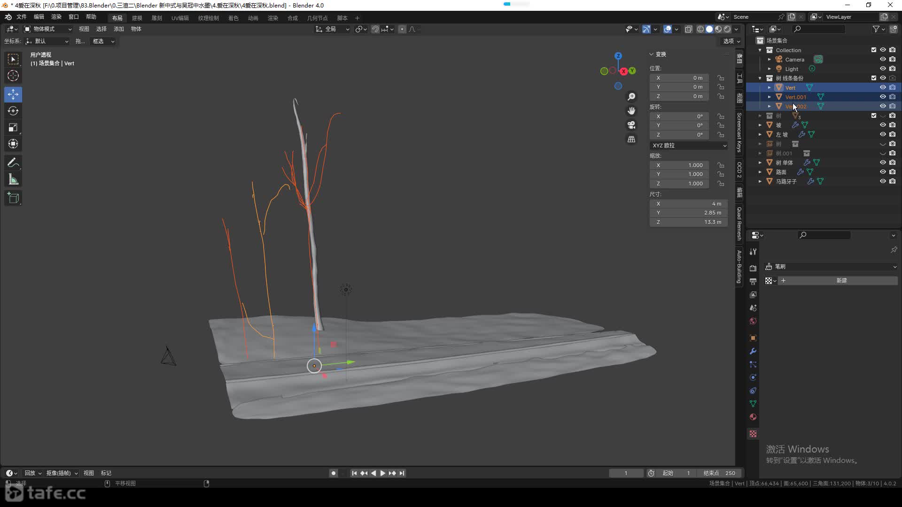Switch to the UV编辑 workspace tab
The image size is (902, 507).
(x=180, y=18)
